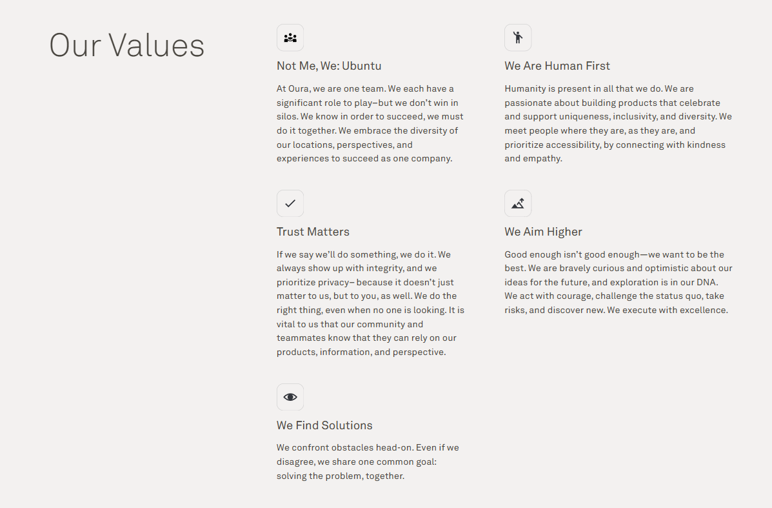Select the "We Are Human First" heading
Screen dimensions: 772x508
coord(557,66)
